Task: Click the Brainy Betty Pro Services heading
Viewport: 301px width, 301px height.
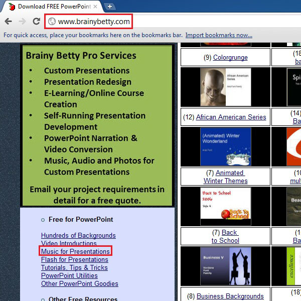Action: pos(81,56)
